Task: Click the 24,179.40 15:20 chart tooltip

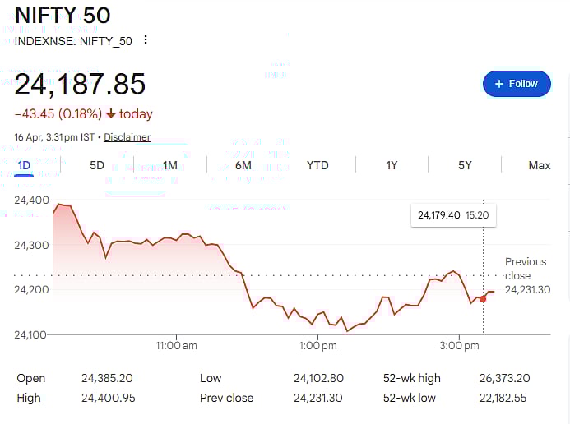Action: pyautogui.click(x=453, y=215)
